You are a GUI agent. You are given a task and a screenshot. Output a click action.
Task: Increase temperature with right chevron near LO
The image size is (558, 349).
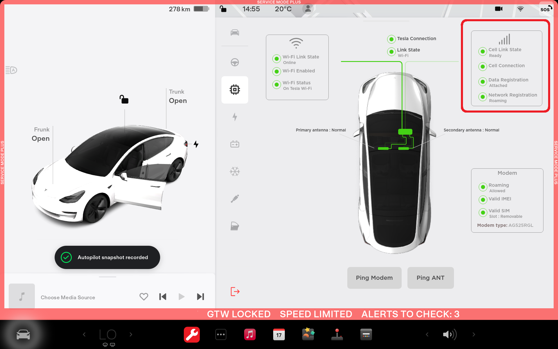131,334
